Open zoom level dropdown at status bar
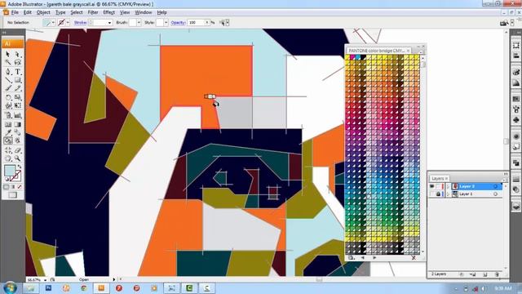522x294 pixels. [x=46, y=279]
